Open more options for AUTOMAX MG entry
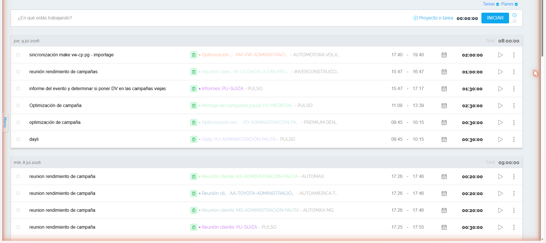 coord(514,210)
